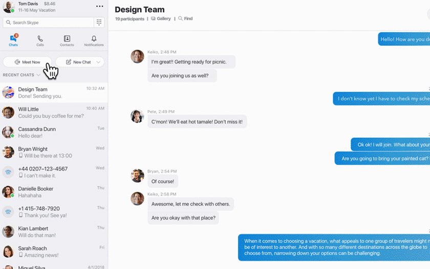Image resolution: width=430 pixels, height=269 pixels.
Task: Expand the Recent Chats filter chevron
Action: click(38, 75)
